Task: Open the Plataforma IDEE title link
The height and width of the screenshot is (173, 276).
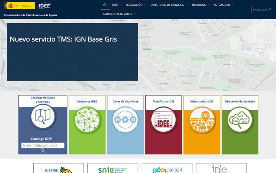Action: pos(164,101)
